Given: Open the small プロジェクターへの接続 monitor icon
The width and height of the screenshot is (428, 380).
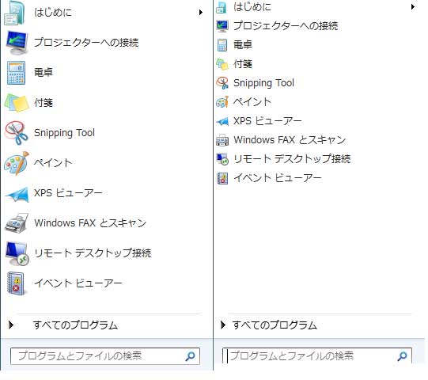Looking at the screenshot, I should point(222,26).
